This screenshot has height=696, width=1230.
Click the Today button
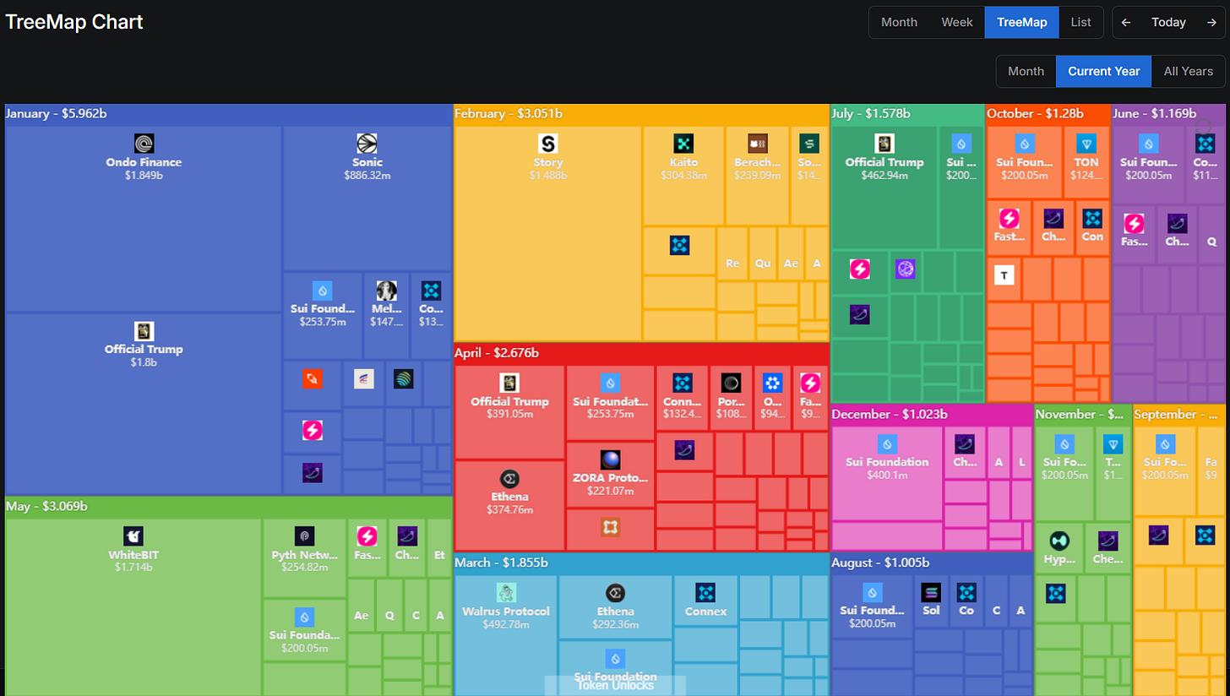(1168, 23)
